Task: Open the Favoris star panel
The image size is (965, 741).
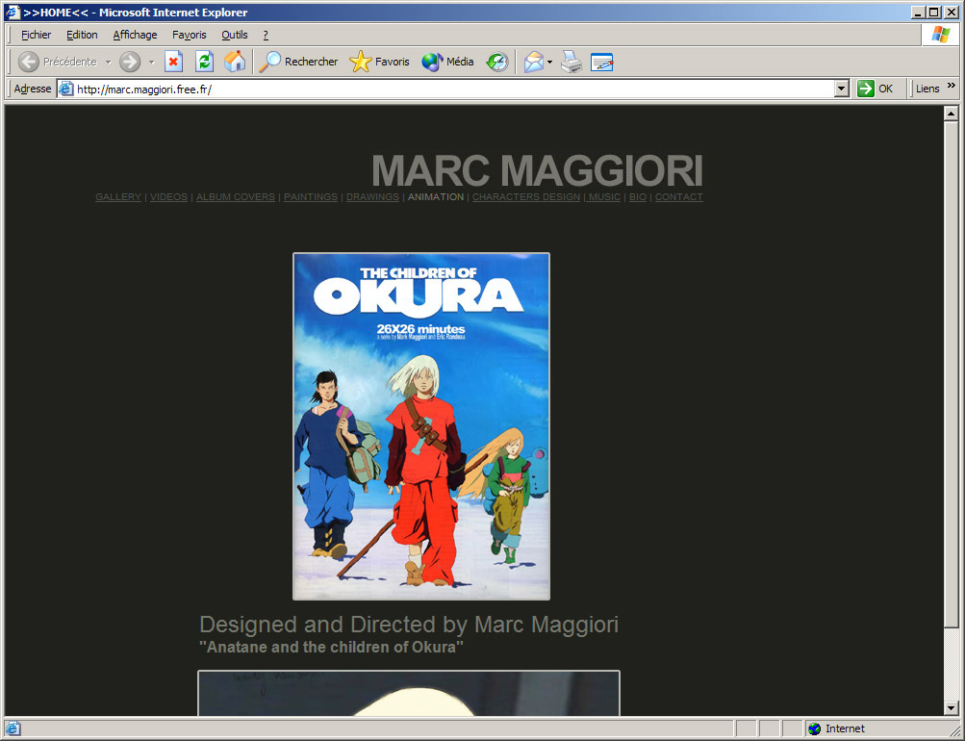Action: (379, 62)
